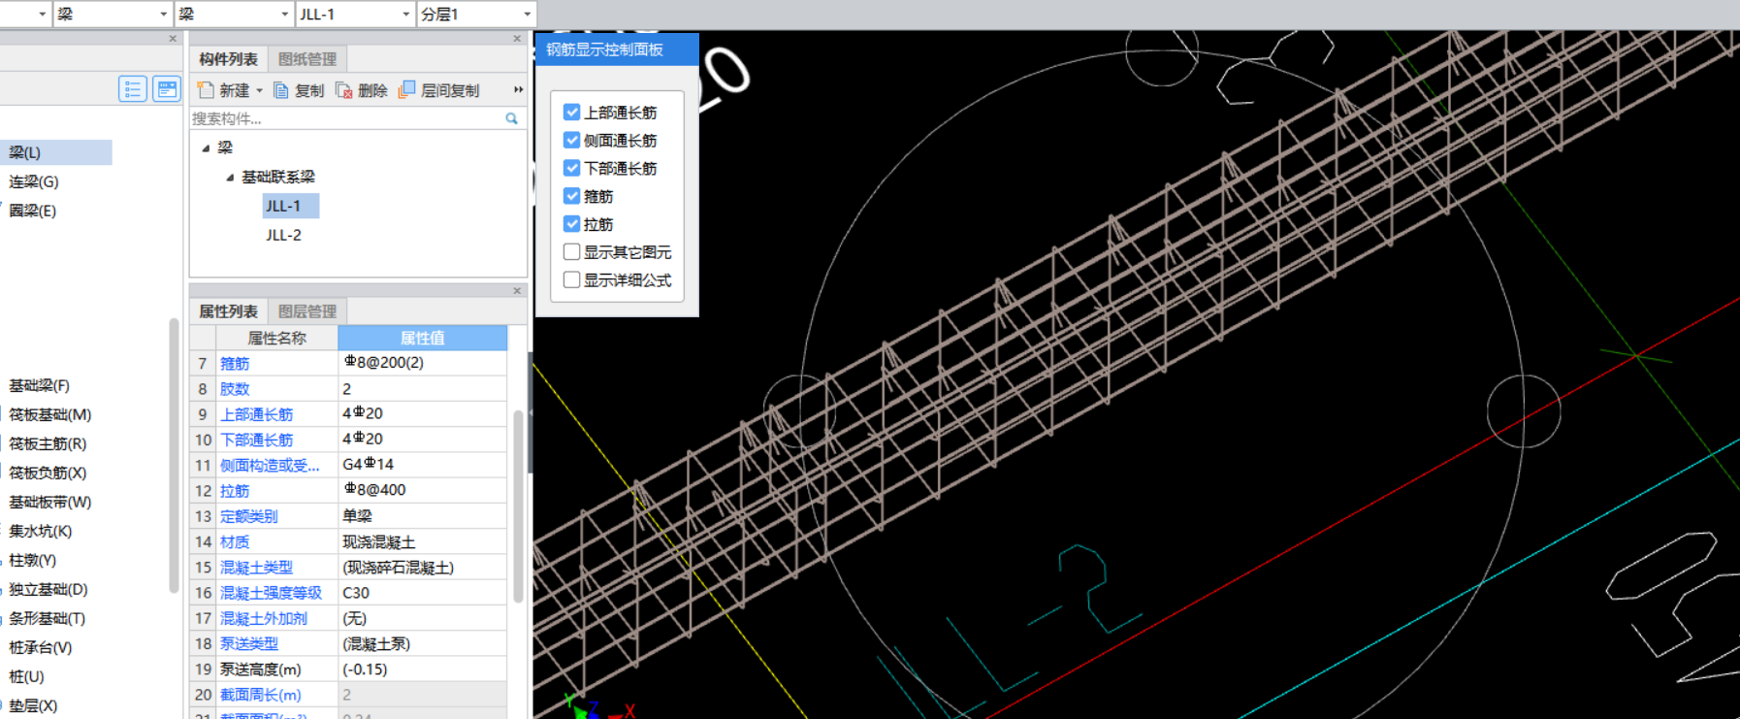Viewport: 1740px width, 719px height.
Task: Select 筏板负筋(X) in the left list
Action: point(48,473)
